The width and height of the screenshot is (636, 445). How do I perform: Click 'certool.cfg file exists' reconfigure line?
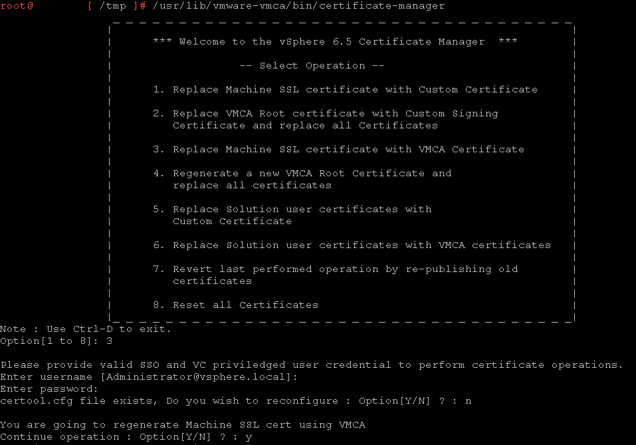[x=236, y=400]
